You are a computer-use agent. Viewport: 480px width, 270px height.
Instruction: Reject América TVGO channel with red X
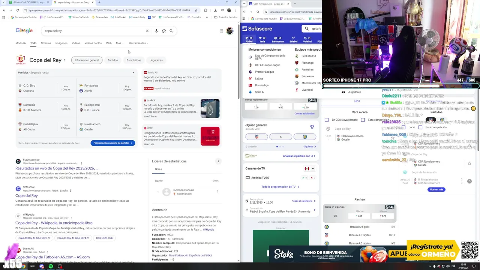coord(313,178)
